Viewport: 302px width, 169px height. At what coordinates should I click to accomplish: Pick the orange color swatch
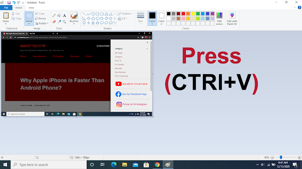(x=188, y=14)
